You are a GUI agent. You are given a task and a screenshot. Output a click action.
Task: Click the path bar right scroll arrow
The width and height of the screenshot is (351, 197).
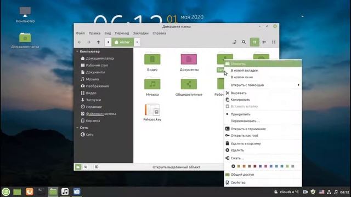pos(137,42)
